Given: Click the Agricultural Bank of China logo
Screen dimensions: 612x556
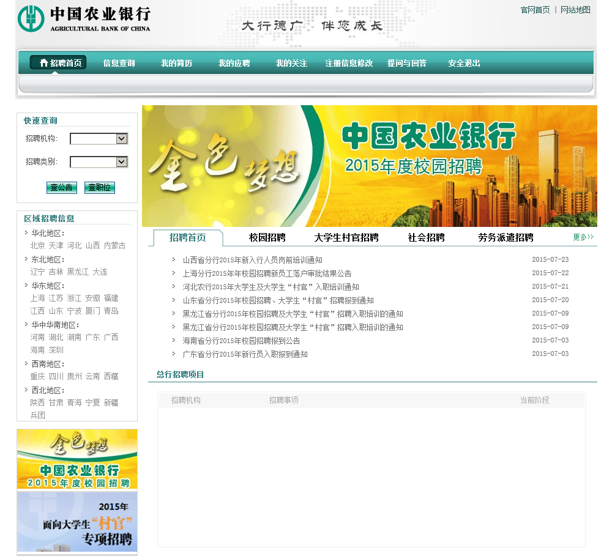Looking at the screenshot, I should (x=84, y=18).
